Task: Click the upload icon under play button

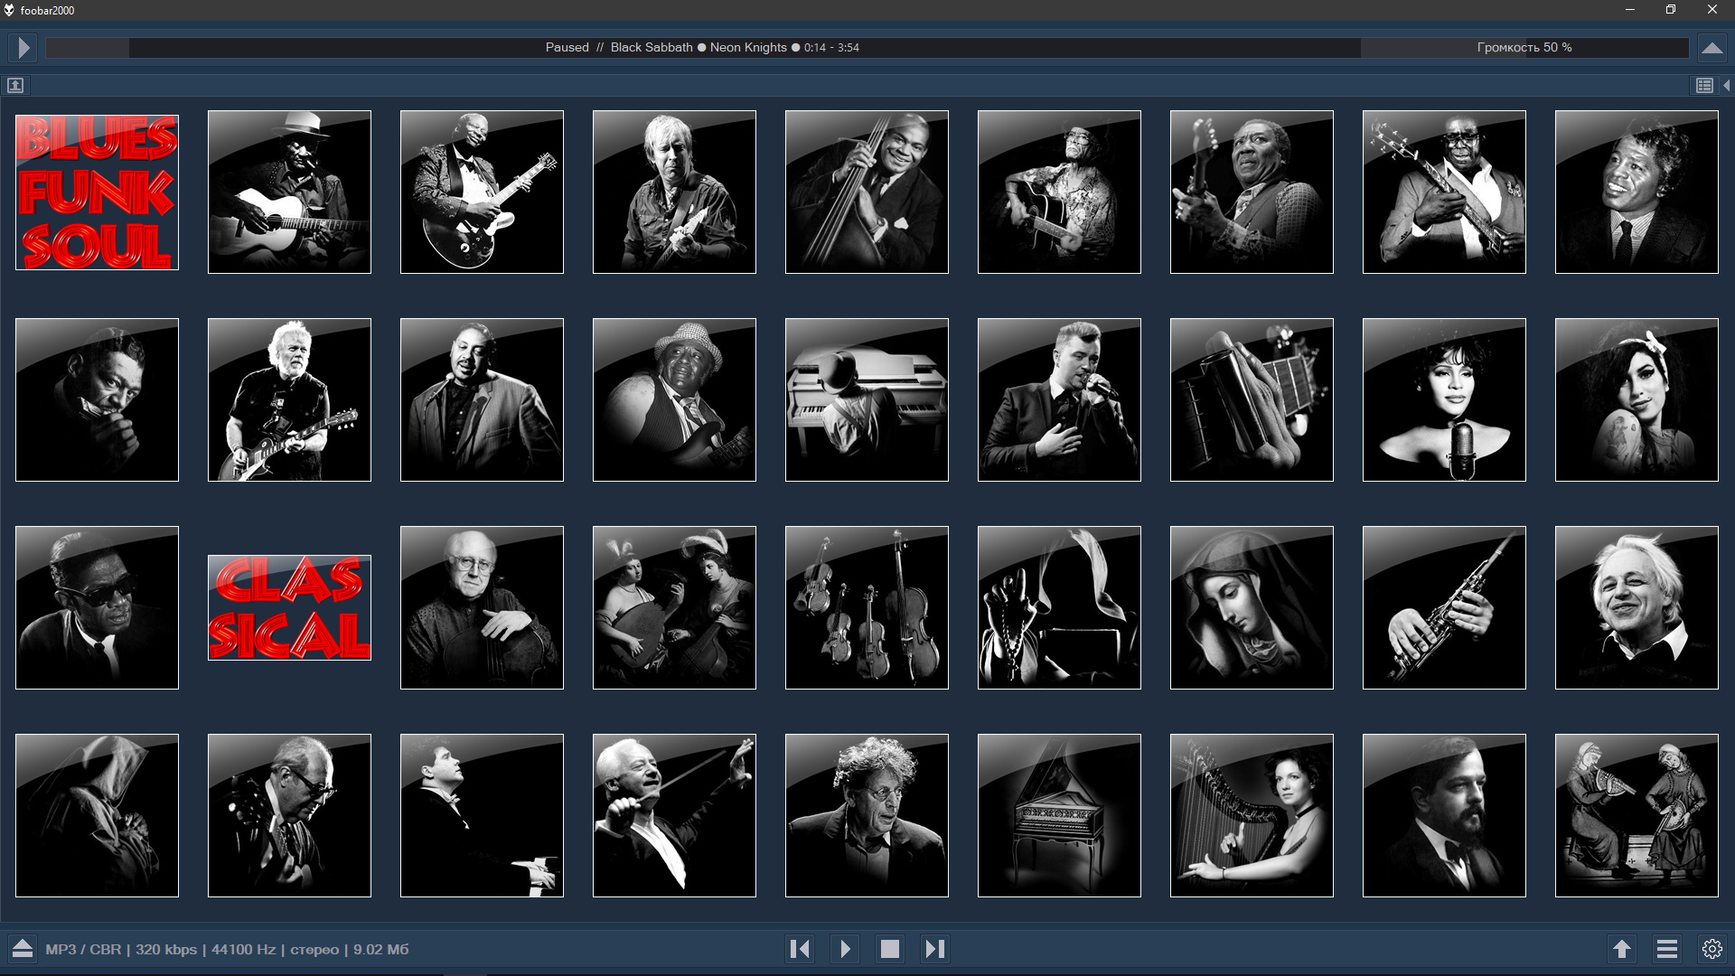Action: [15, 85]
